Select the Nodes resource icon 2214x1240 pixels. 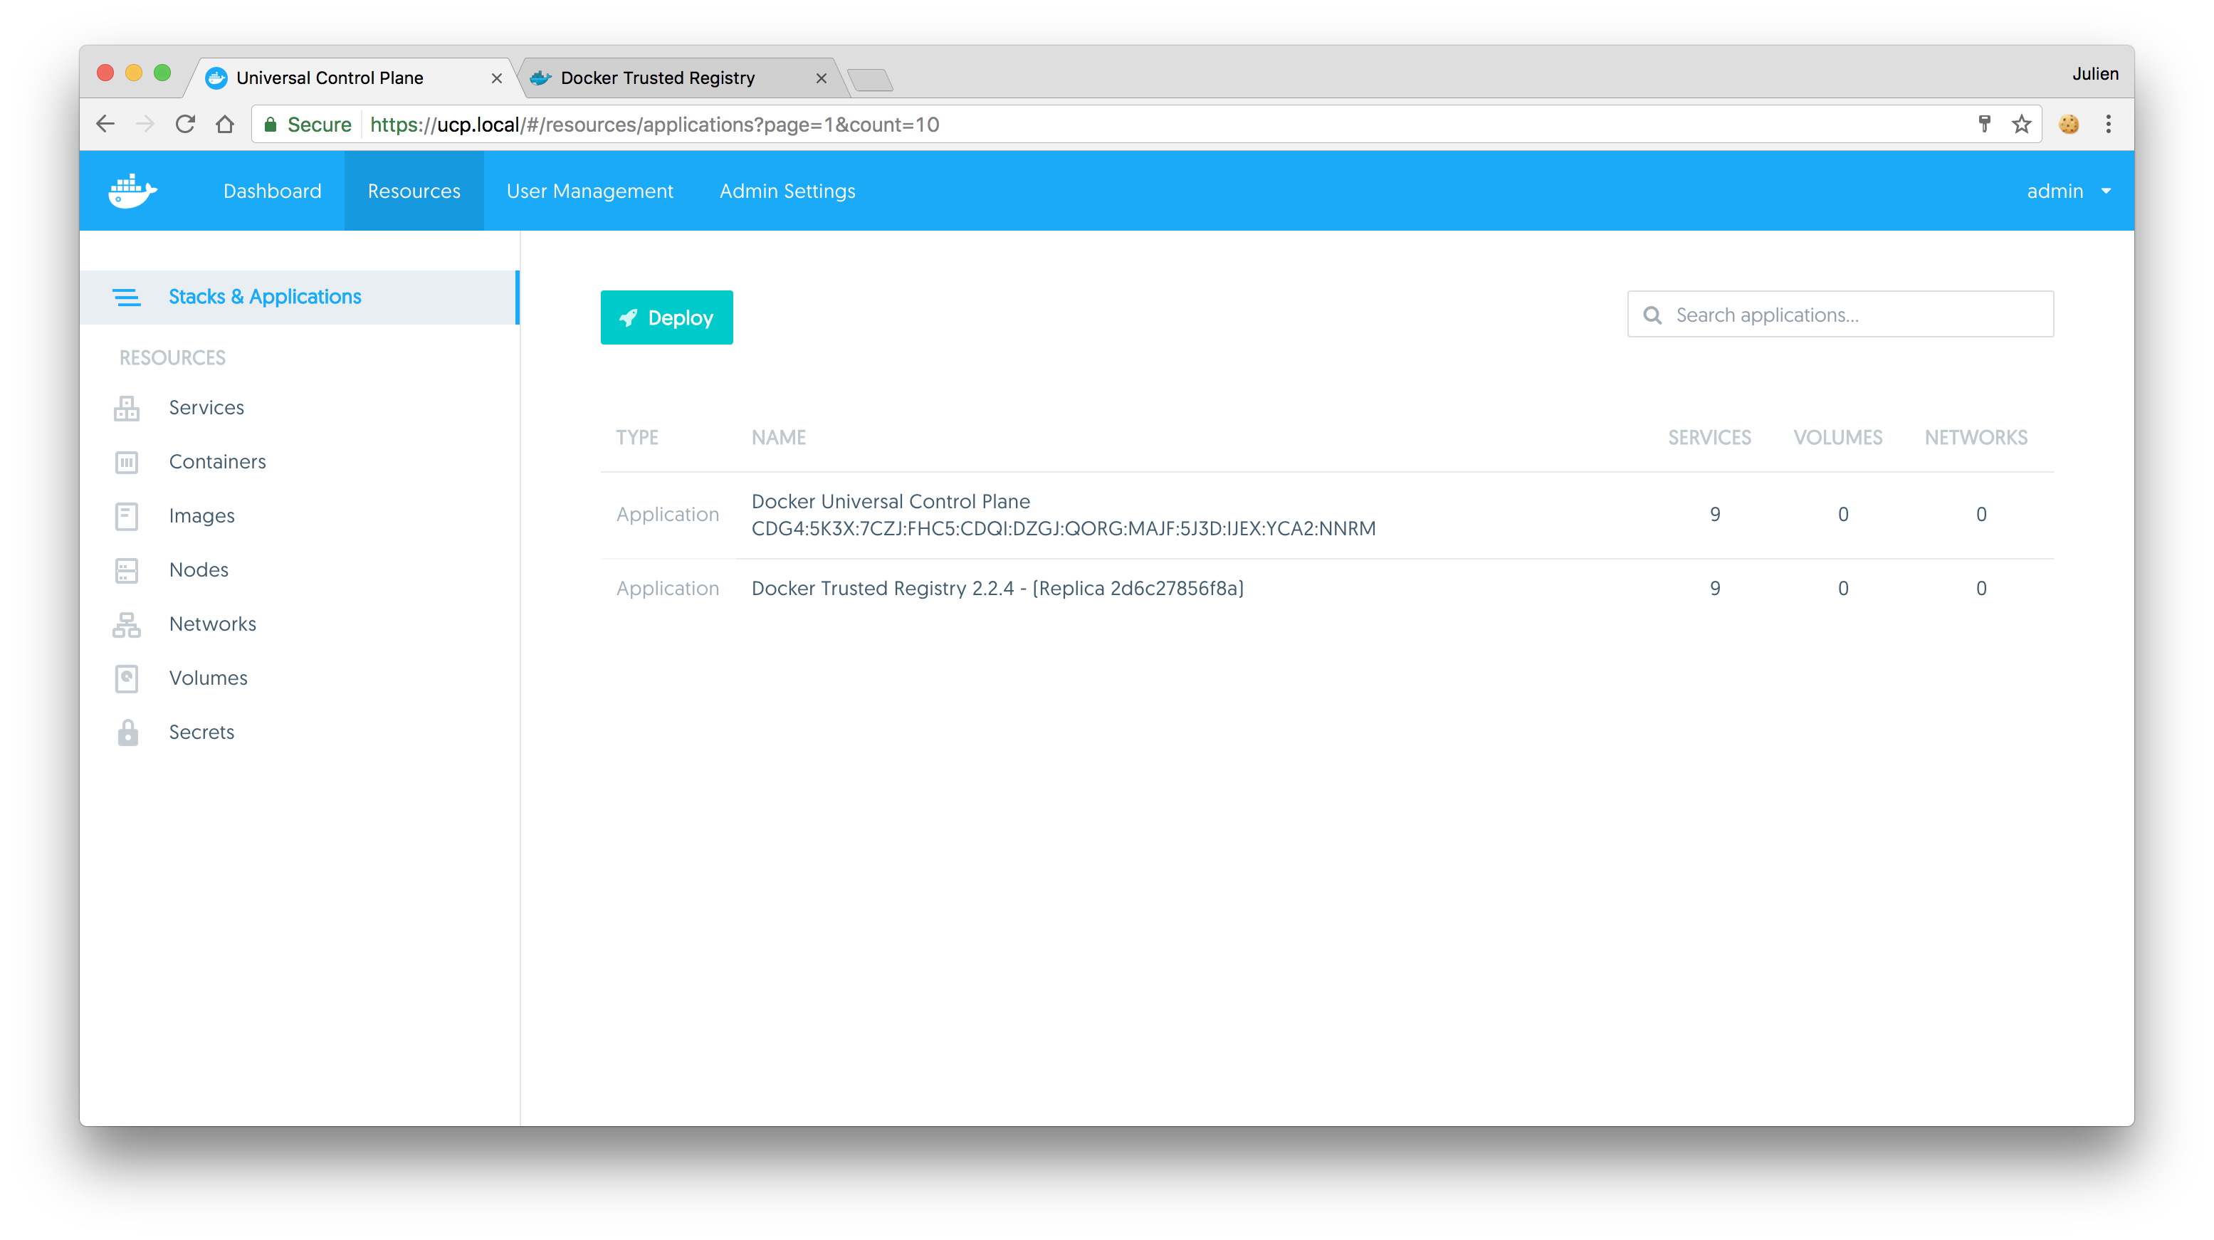pos(127,569)
